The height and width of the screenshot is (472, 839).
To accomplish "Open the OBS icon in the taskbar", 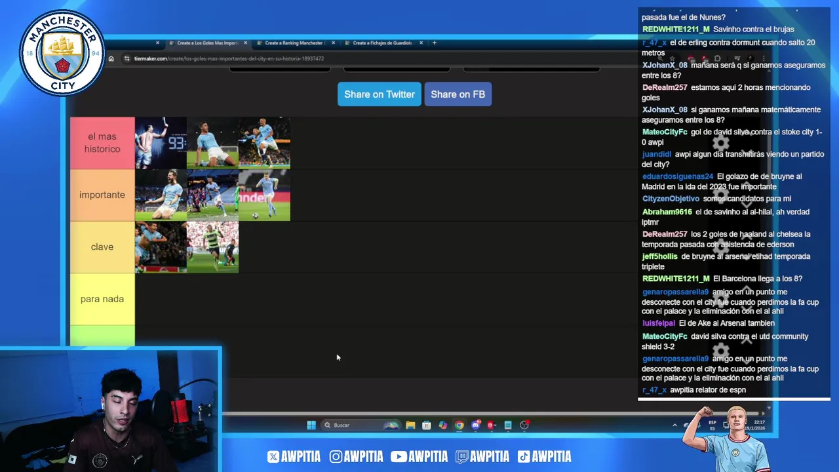I will [x=524, y=425].
